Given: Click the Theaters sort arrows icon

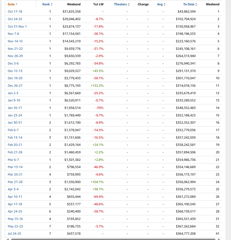Looking at the screenshot, I should (129, 5).
